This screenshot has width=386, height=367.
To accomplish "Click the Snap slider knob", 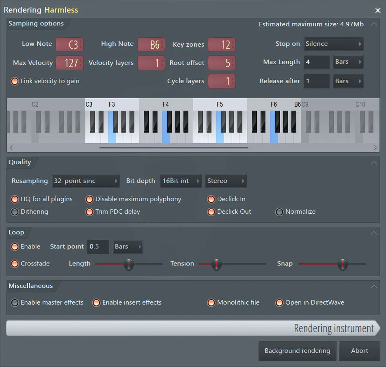I will click(x=343, y=264).
